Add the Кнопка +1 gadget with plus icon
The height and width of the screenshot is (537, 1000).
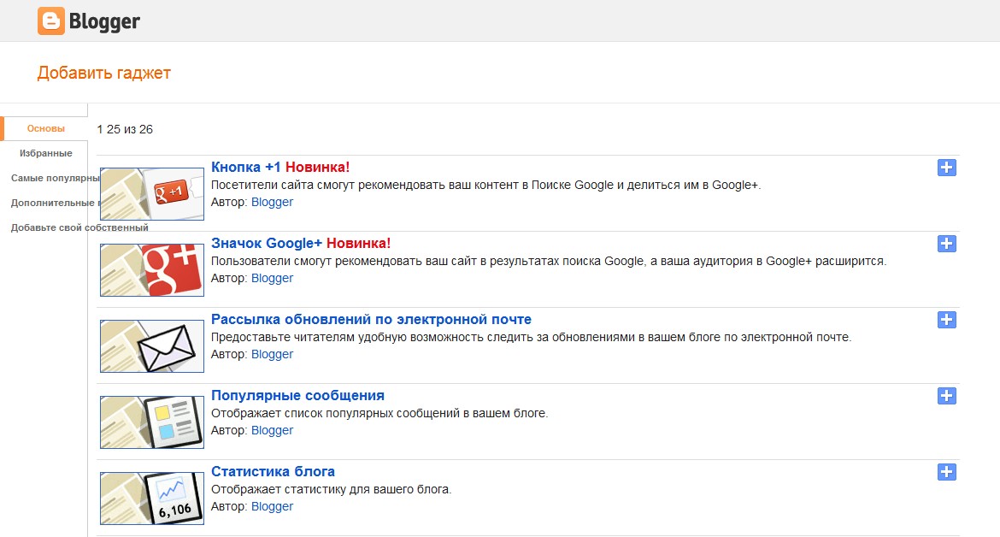pos(946,168)
